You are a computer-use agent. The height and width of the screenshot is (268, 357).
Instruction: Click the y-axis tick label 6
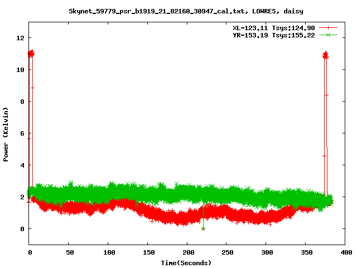click(22, 133)
